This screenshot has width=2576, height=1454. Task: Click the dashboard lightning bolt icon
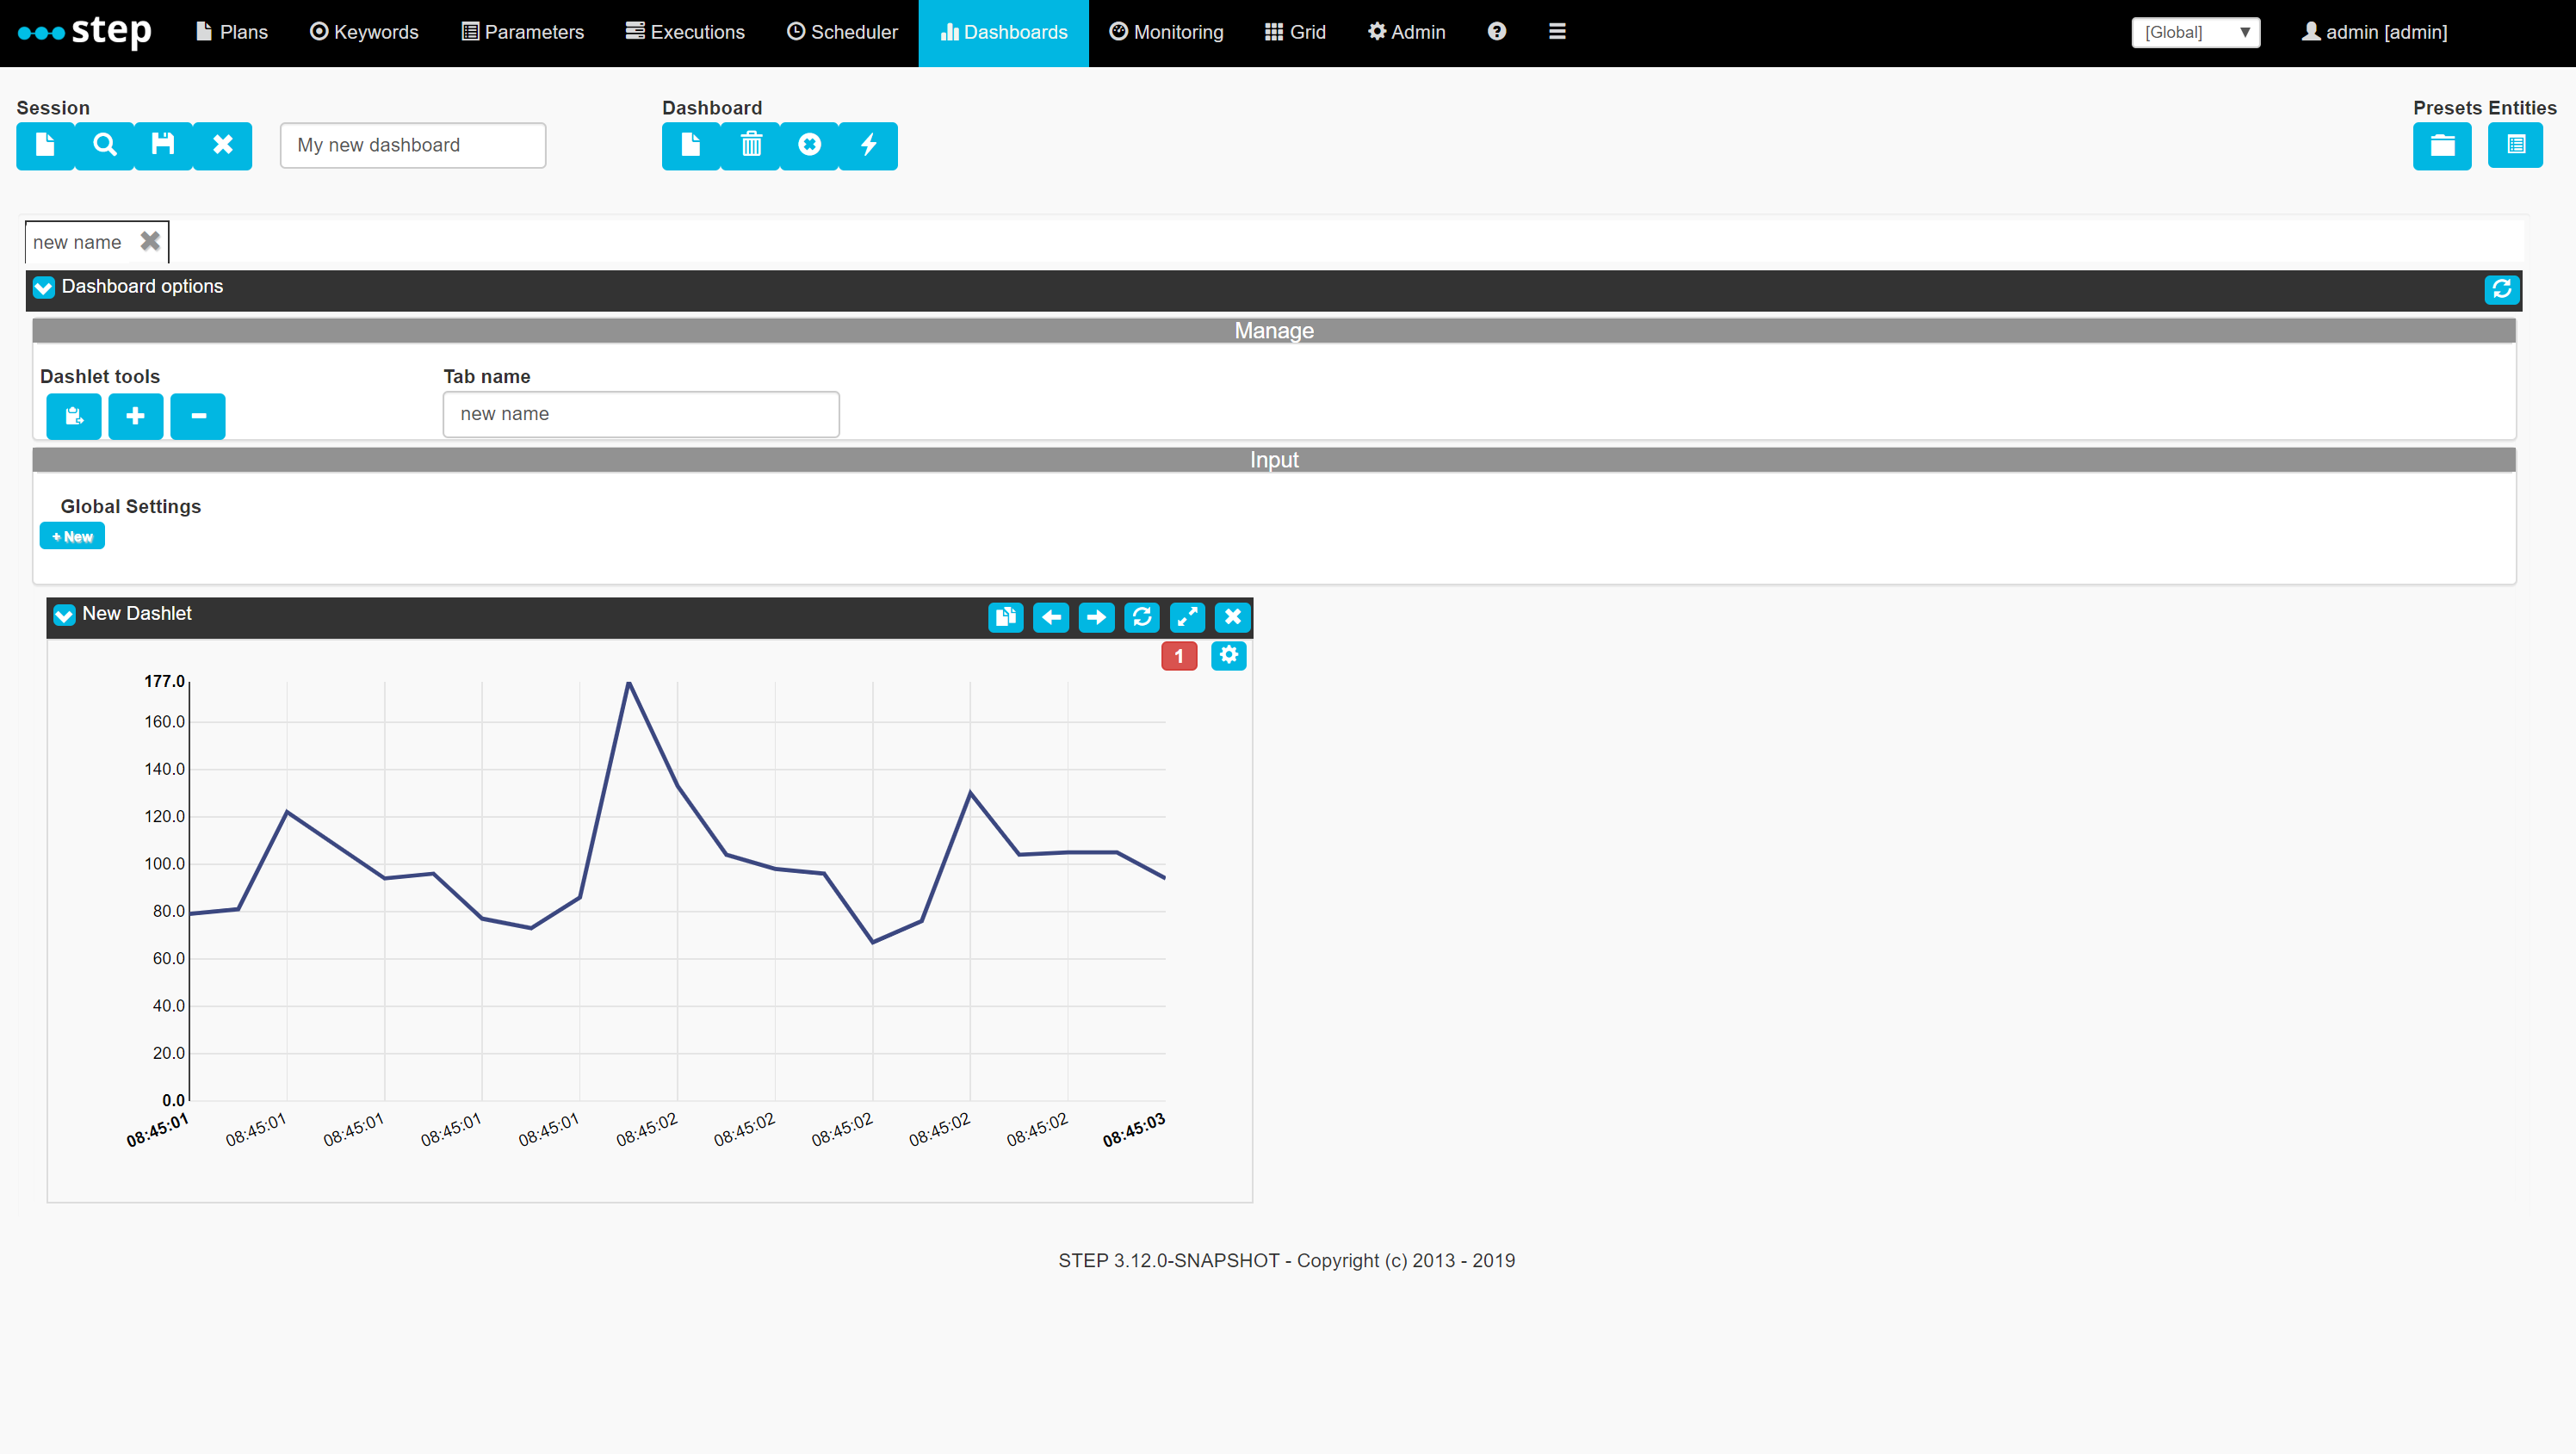pos(868,146)
